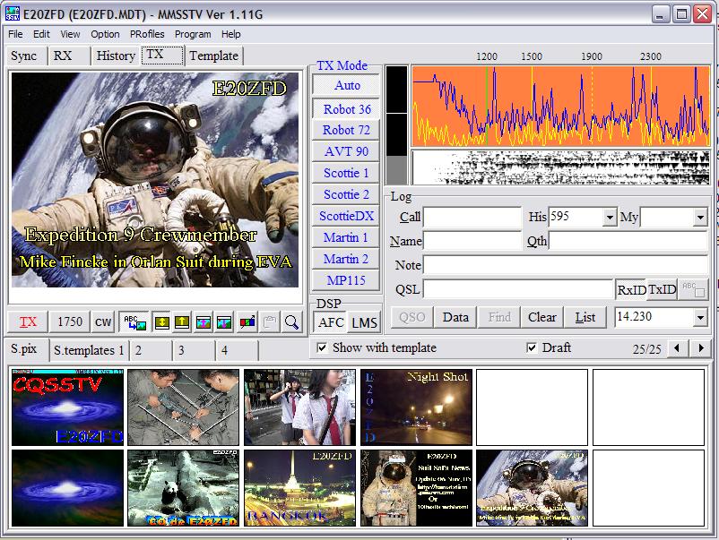Image resolution: width=719 pixels, height=540 pixels.
Task: Switch to the History tab
Action: (x=116, y=56)
